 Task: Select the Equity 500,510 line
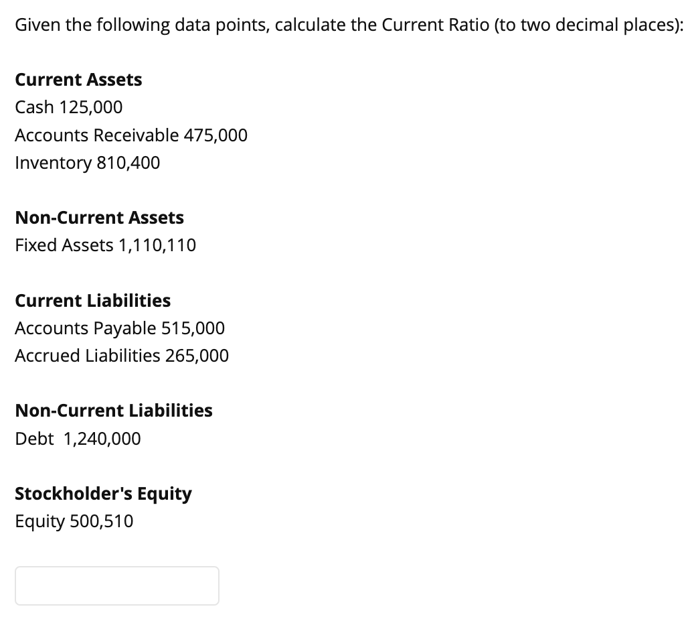[74, 521]
